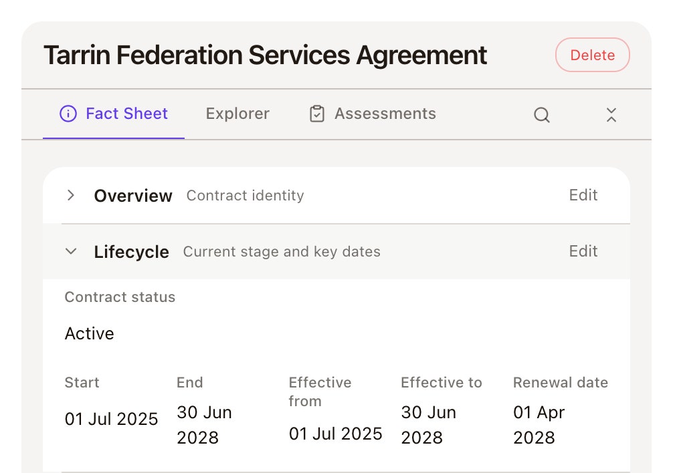This screenshot has width=673, height=473.
Task: Open the Fact Sheet tab
Action: click(x=114, y=114)
